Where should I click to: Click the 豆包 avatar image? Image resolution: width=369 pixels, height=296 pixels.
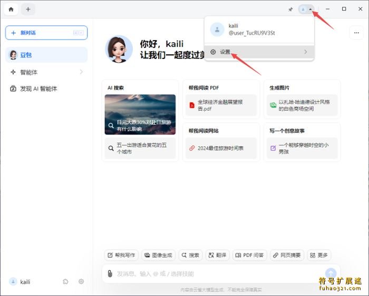pyautogui.click(x=119, y=49)
